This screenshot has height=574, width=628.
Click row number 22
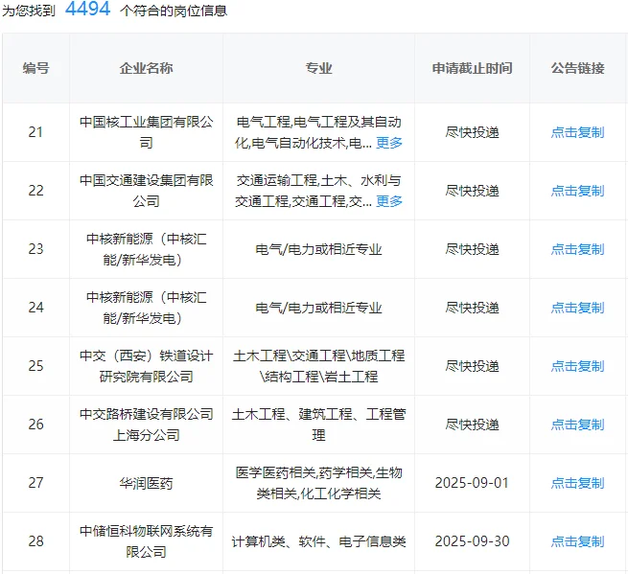point(35,191)
